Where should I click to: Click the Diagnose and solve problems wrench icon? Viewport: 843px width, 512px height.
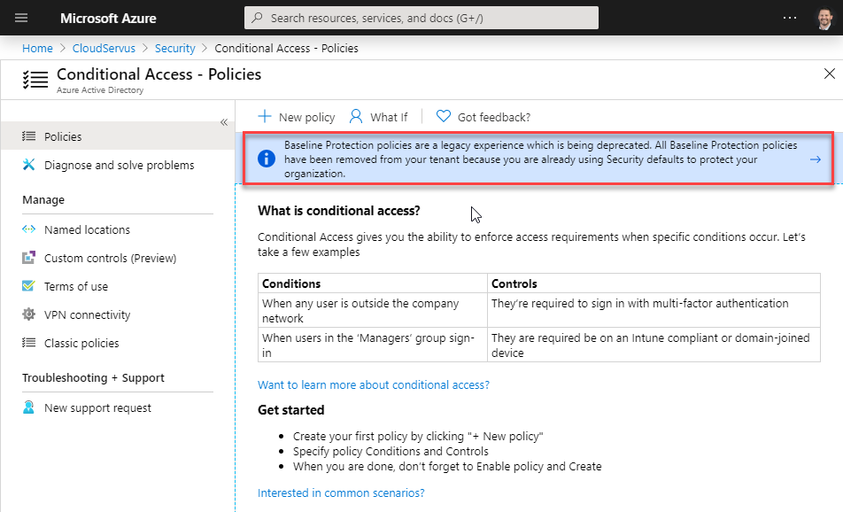(28, 165)
